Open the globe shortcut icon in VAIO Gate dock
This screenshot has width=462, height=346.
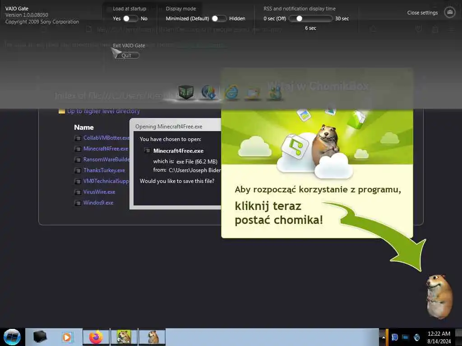tap(208, 92)
